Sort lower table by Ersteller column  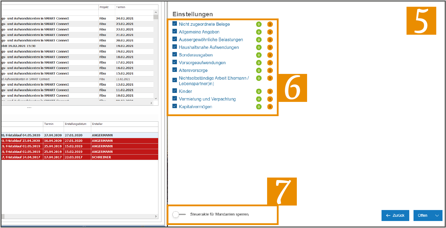coord(124,124)
